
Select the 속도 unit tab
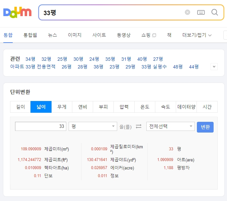tap(165, 107)
